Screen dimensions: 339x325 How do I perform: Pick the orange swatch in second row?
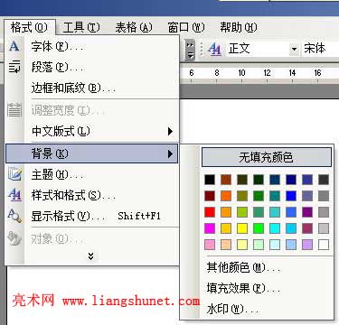(x=226, y=196)
